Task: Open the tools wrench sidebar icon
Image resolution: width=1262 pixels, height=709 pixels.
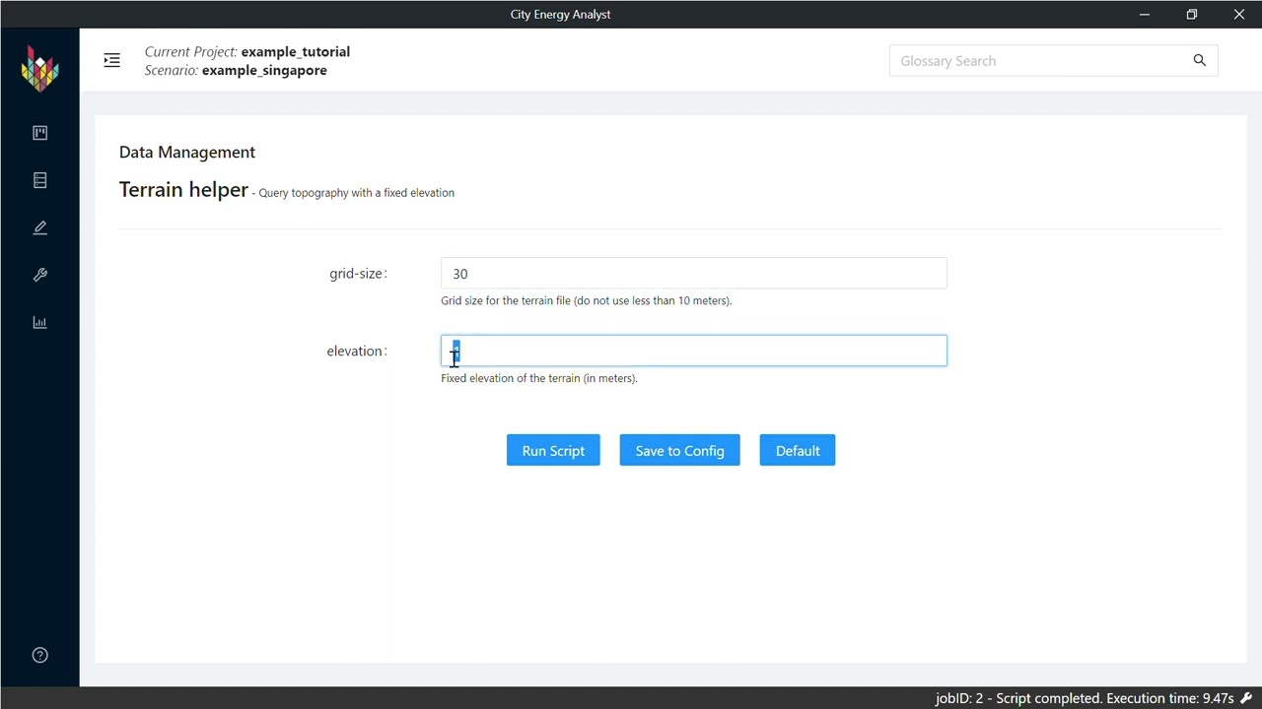Action: tap(40, 275)
